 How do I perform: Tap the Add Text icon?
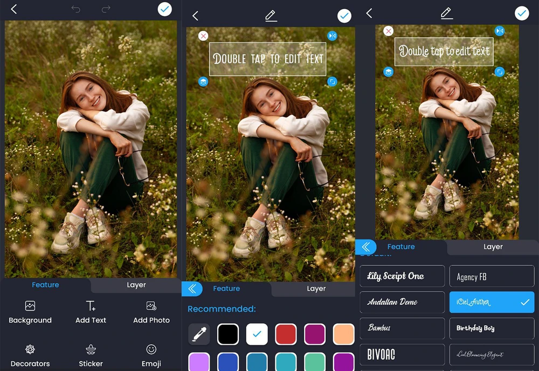tap(91, 312)
